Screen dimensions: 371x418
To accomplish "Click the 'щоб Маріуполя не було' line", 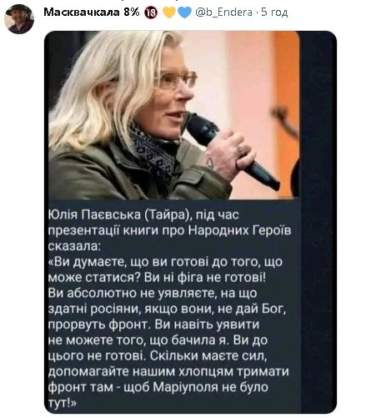I will 196,387.
